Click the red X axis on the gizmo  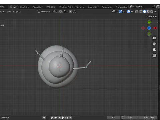[155, 28]
